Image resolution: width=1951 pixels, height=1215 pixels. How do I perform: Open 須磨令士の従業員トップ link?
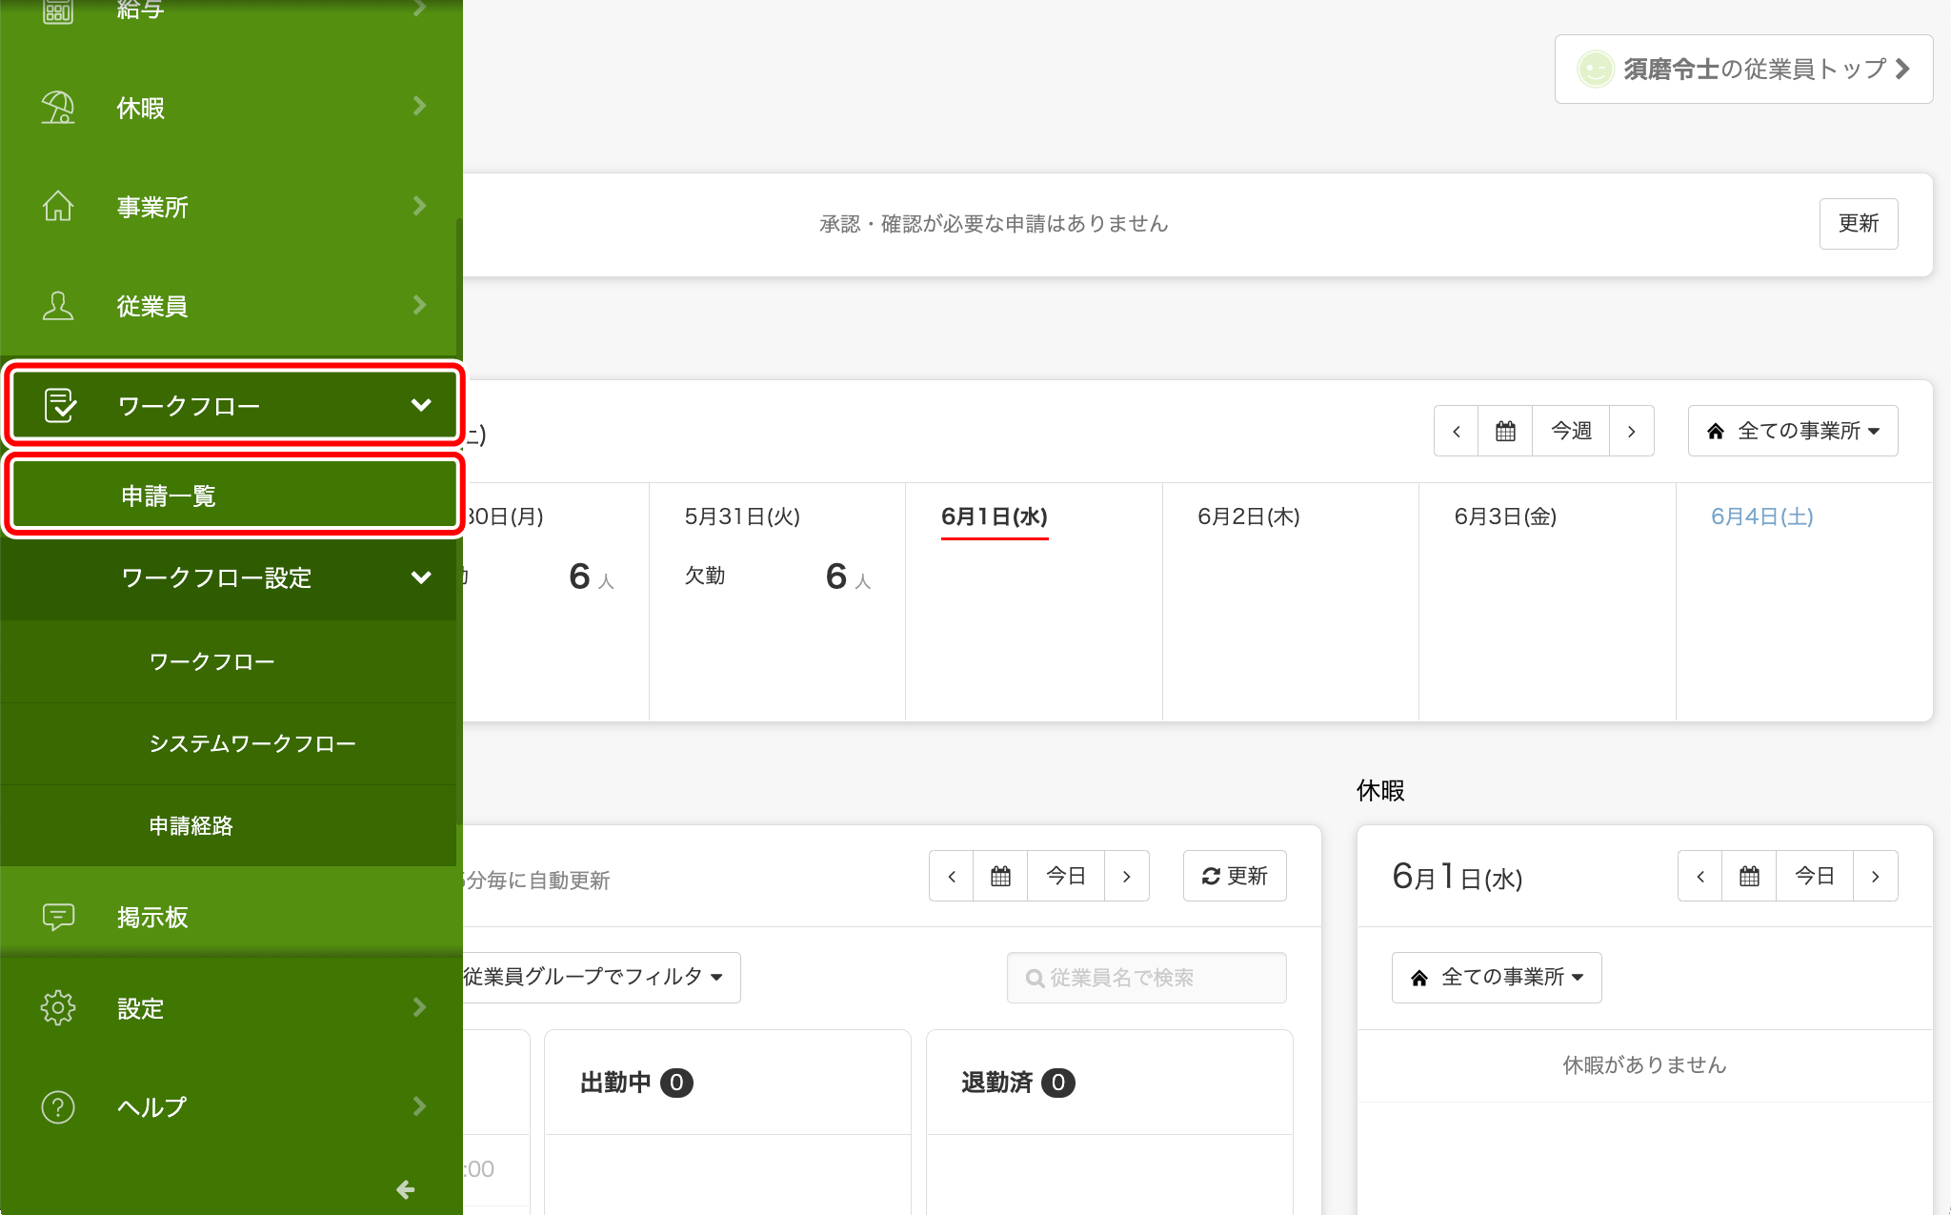coord(1743,69)
